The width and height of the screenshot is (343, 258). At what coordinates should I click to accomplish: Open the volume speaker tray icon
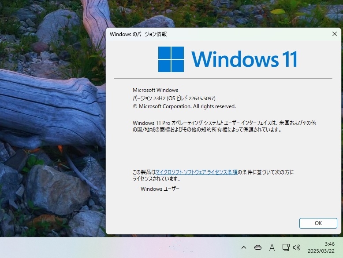pos(297,247)
